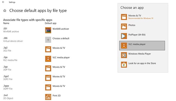
Task: Click the VLC cone icon for .3ga
Action: [x=48, y=59]
